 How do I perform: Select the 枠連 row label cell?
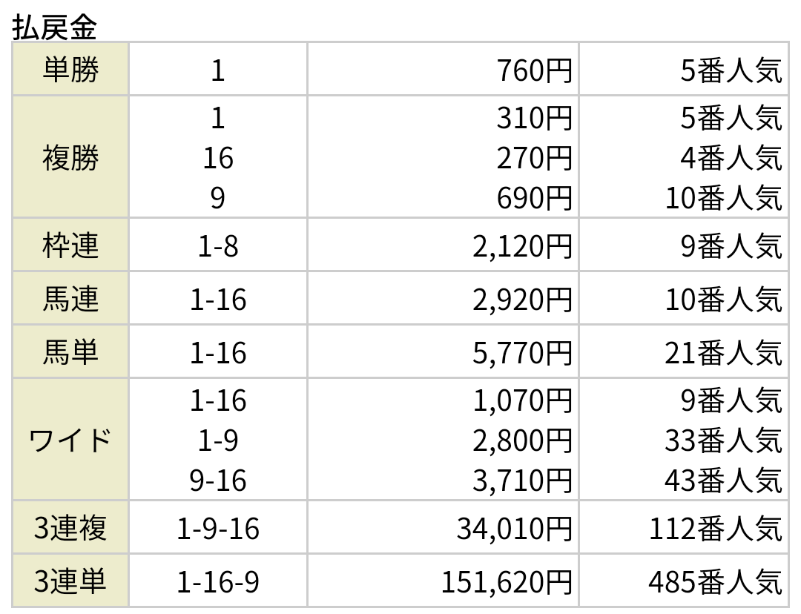point(70,245)
